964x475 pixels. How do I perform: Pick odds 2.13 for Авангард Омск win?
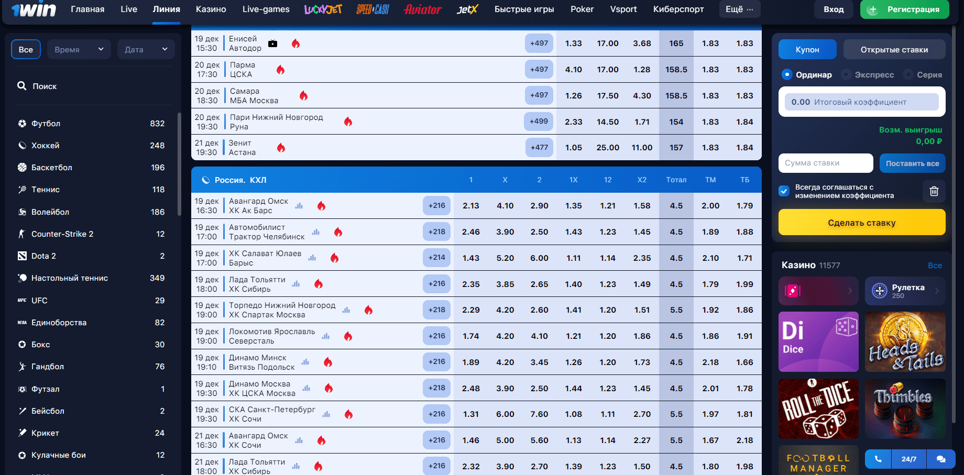[470, 206]
